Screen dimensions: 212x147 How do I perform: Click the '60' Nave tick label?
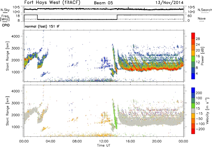click(189, 16)
